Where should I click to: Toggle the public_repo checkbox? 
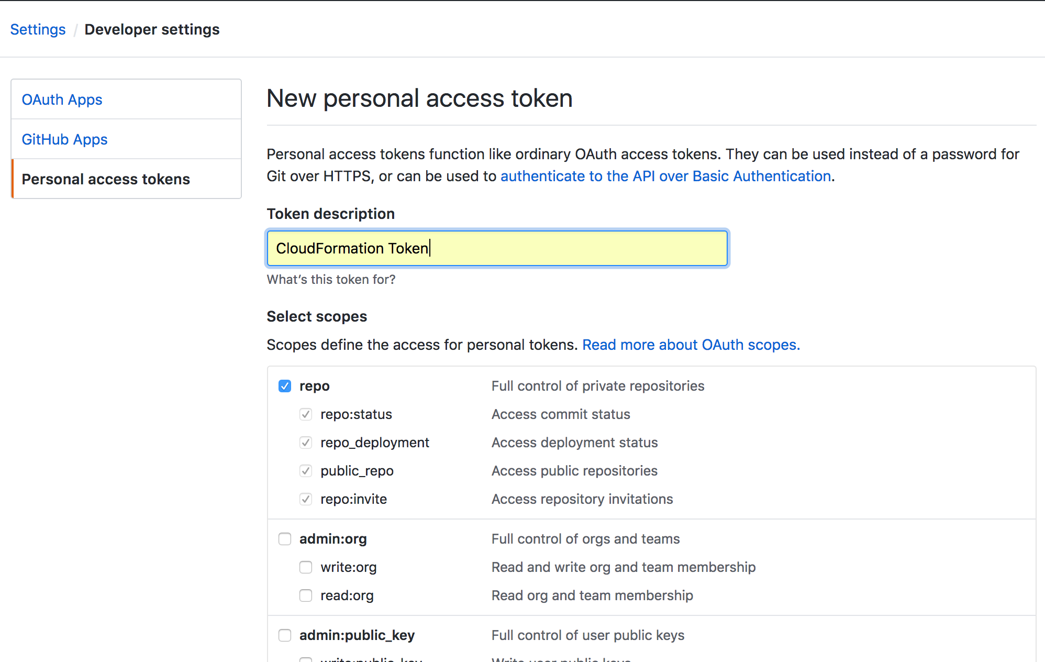(x=306, y=471)
